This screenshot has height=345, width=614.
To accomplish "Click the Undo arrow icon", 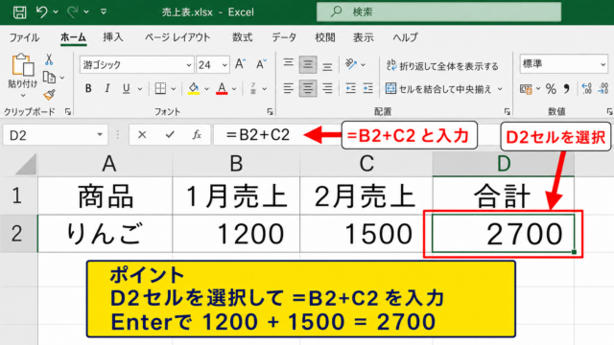I will (x=41, y=11).
